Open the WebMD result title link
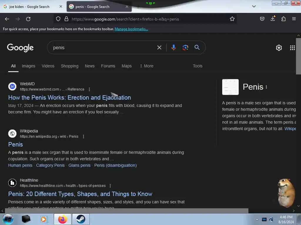Viewport: 301px width, 225px height. point(69,98)
